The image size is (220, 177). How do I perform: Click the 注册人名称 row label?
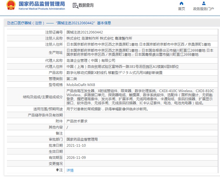coord(54,38)
